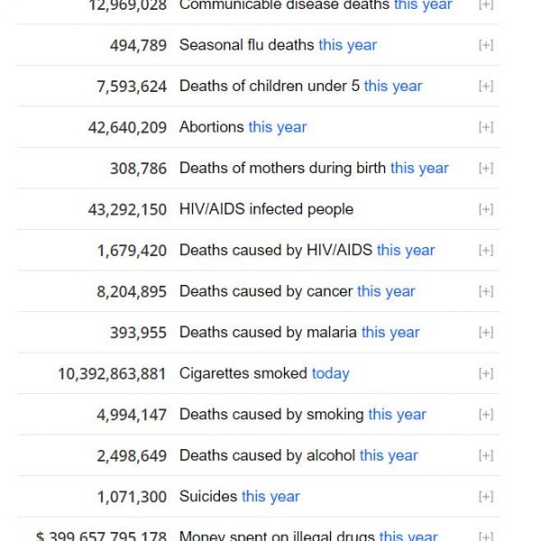Expand the Deaths caused by cancer row
This screenshot has width=541, height=541.
pyautogui.click(x=485, y=291)
